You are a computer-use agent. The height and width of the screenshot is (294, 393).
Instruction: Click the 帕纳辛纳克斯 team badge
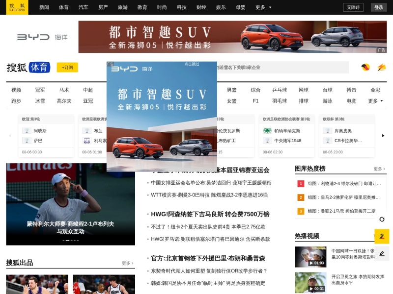click(267, 131)
